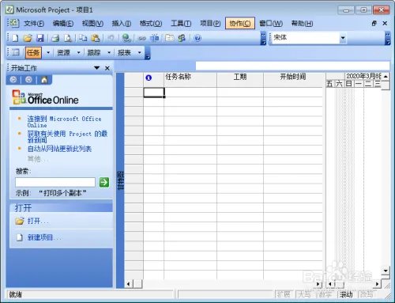Click the table horizontal scroll left arrow
This screenshot has height=303, width=395.
129,284
